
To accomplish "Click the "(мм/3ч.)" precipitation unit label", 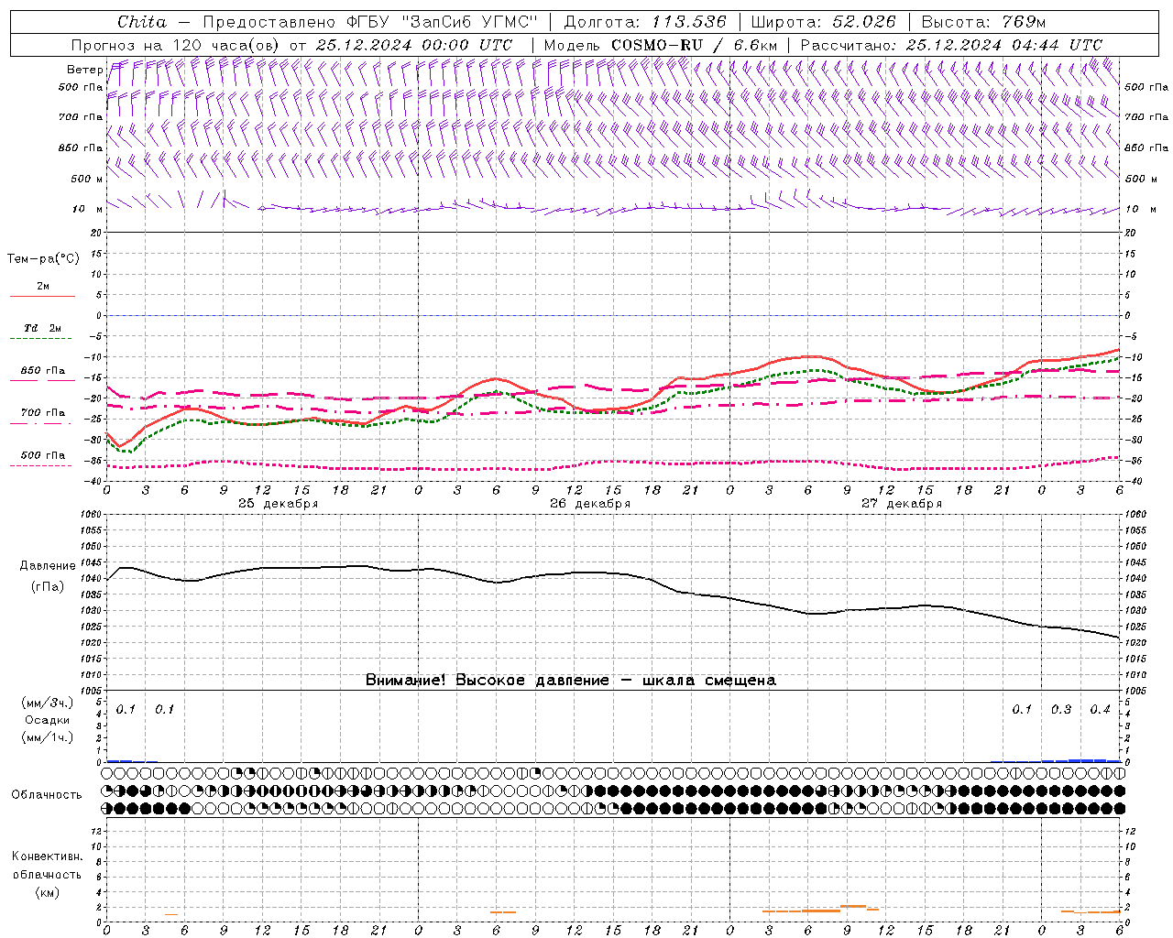I will click(47, 703).
